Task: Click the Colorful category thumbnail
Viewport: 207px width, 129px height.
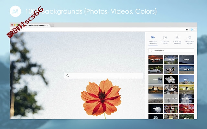Action: (171, 109)
